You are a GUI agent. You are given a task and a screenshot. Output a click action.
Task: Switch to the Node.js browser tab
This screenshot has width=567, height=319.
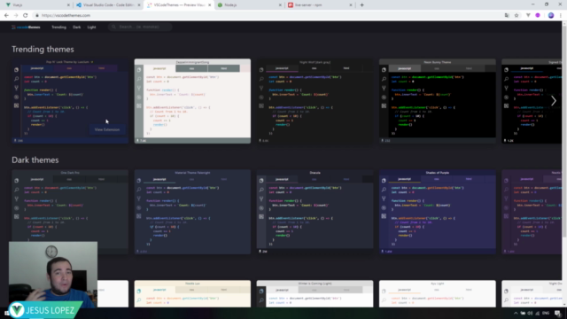[249, 5]
